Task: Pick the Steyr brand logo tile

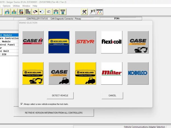Action: point(85,42)
